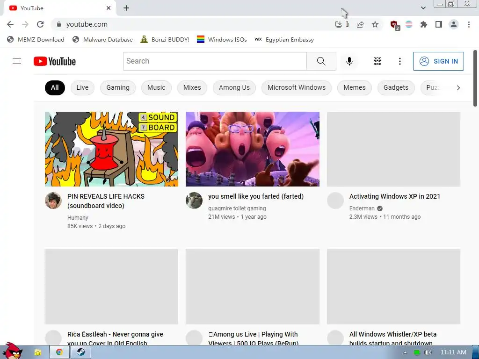Select the Gaming filter chip

[118, 87]
